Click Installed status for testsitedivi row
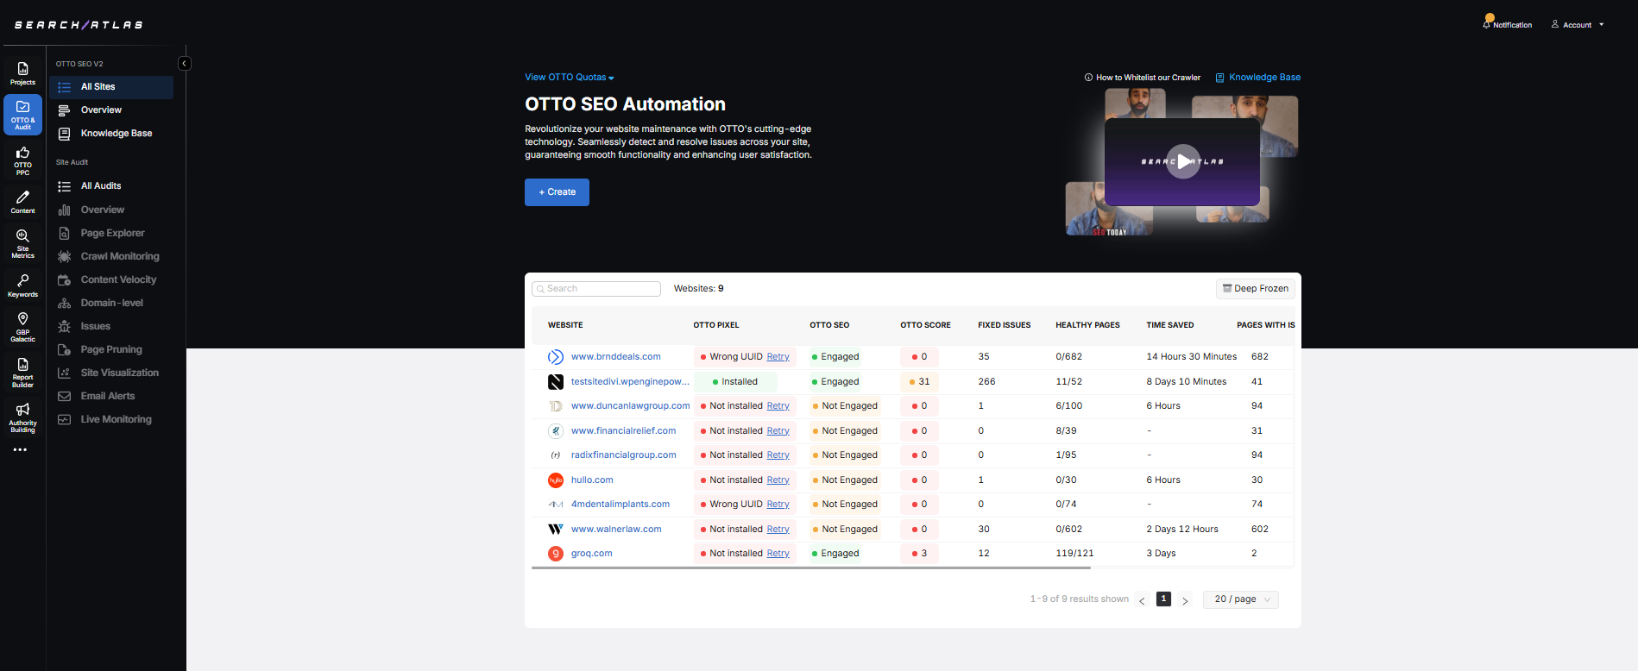 735,382
